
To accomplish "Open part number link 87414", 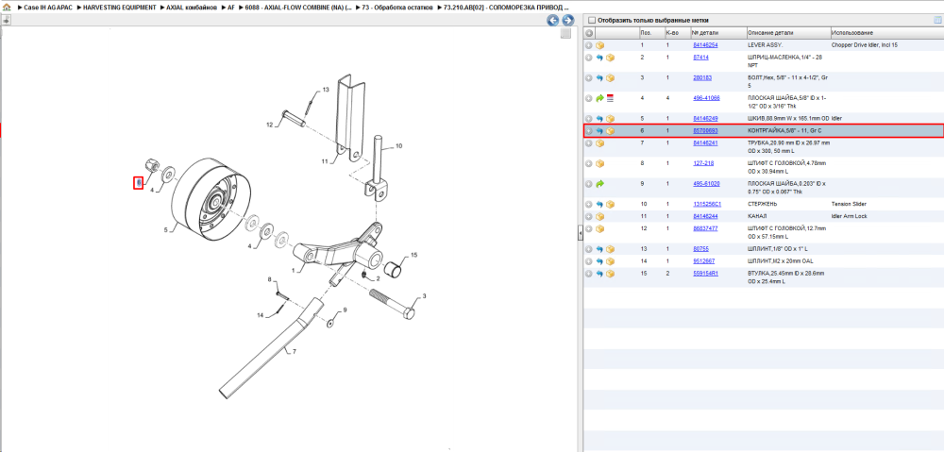I will pos(700,58).
